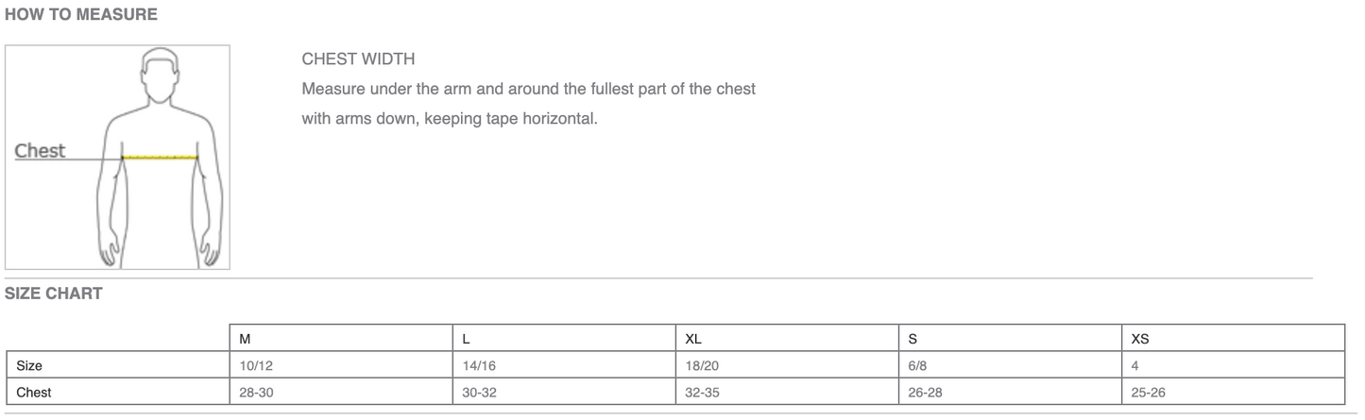Click the Size row label

click(x=29, y=365)
